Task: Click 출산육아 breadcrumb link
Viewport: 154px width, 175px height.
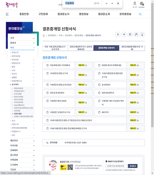Action: click(x=68, y=35)
